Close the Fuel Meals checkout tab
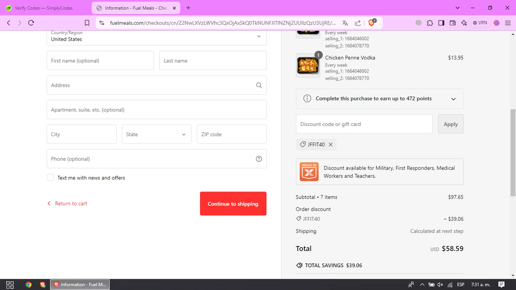 click(x=174, y=8)
